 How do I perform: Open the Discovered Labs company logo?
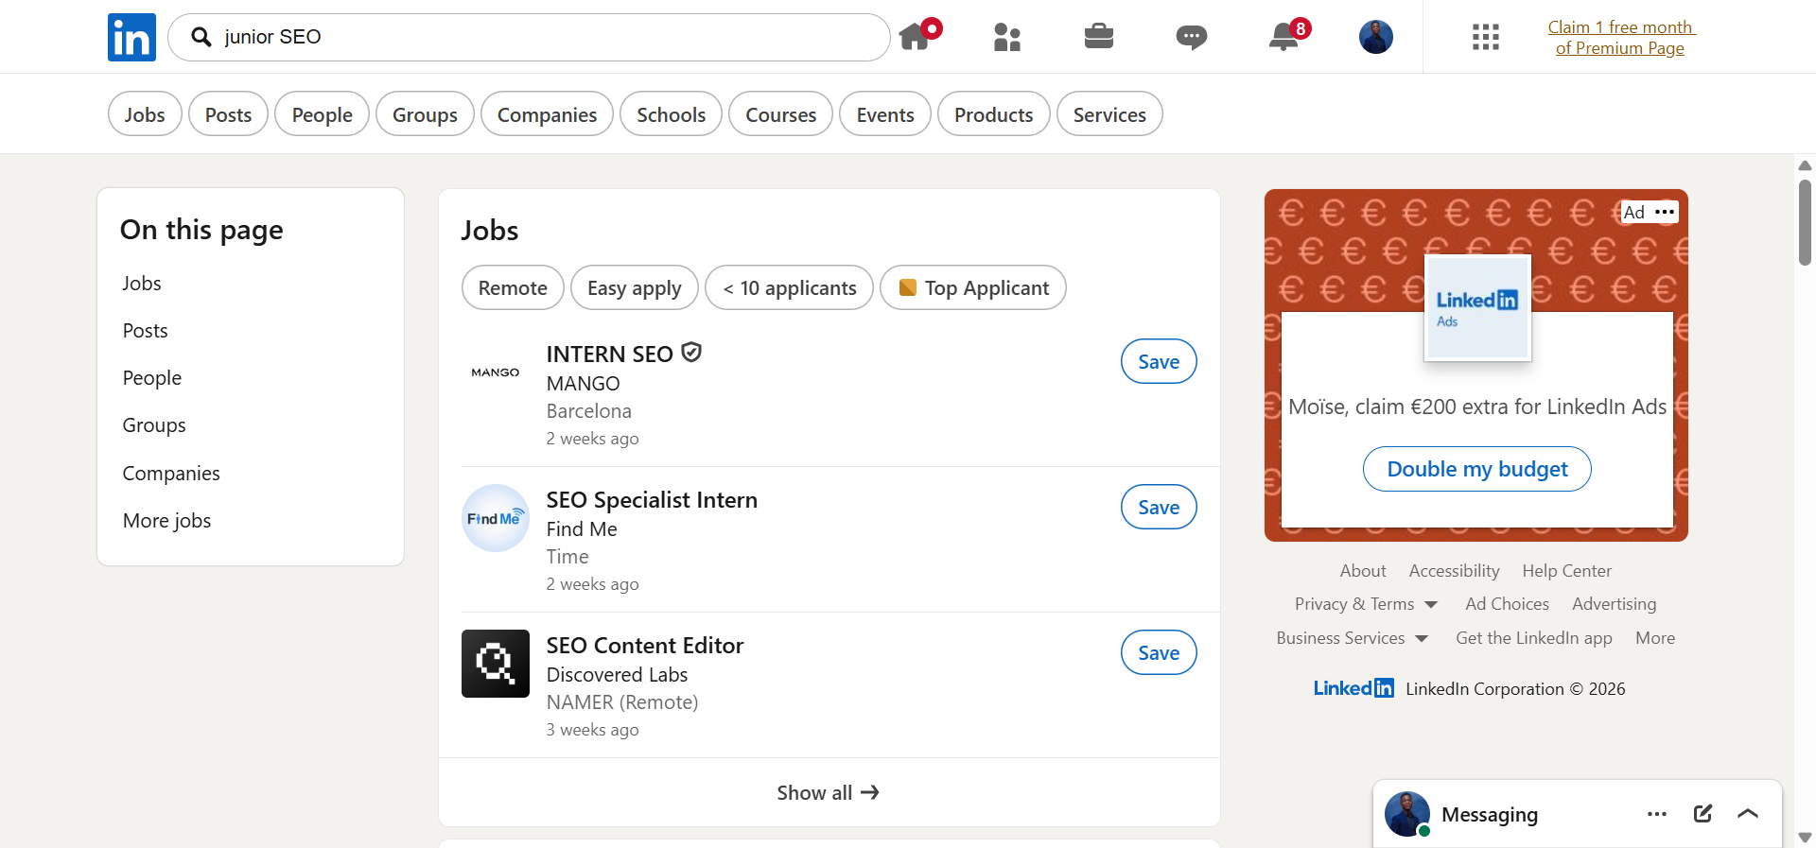point(496,664)
